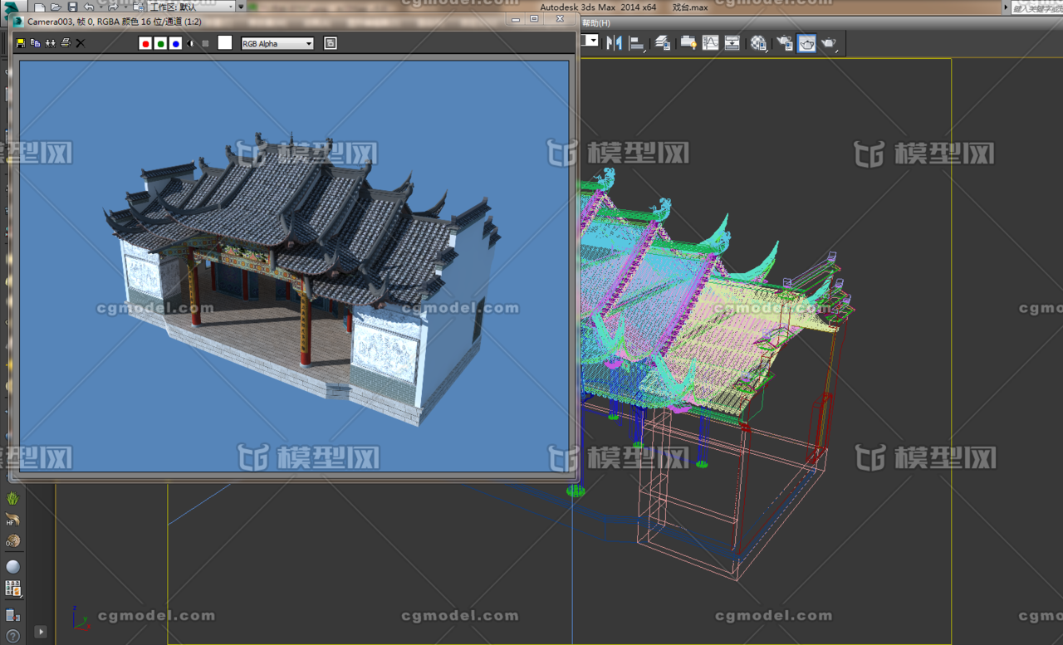The width and height of the screenshot is (1063, 645).
Task: Open the material library grid icon
Action: 12,589
